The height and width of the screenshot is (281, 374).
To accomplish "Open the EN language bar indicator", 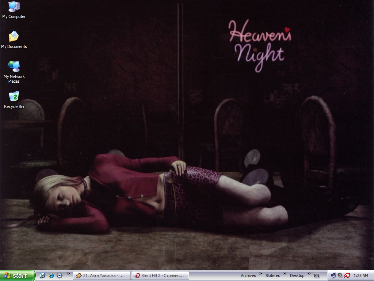I will (317, 276).
